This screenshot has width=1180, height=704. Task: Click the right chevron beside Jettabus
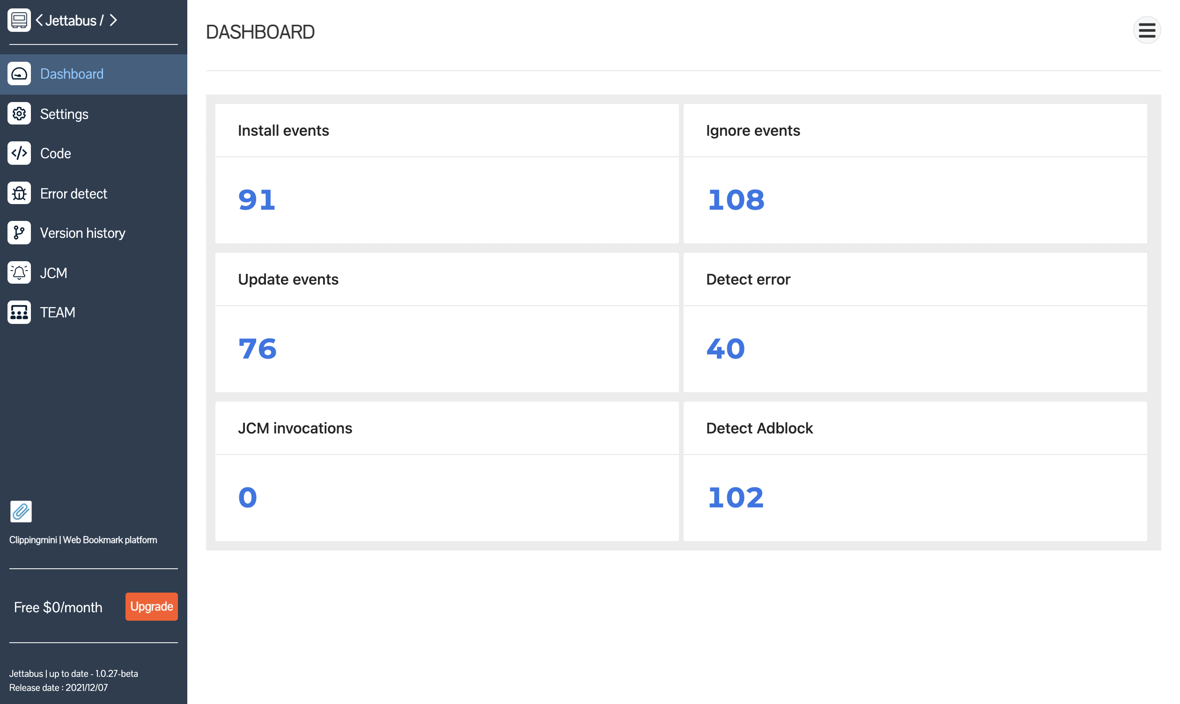pyautogui.click(x=113, y=20)
